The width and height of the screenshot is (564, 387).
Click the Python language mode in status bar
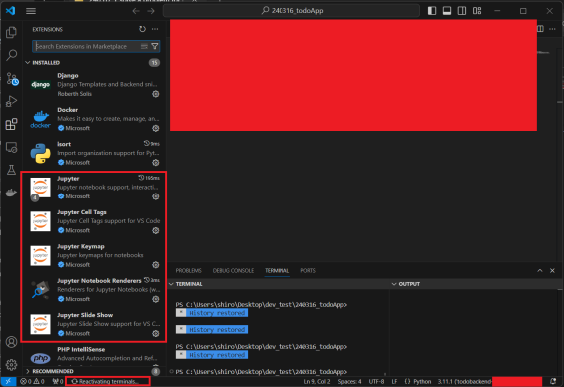pos(418,382)
